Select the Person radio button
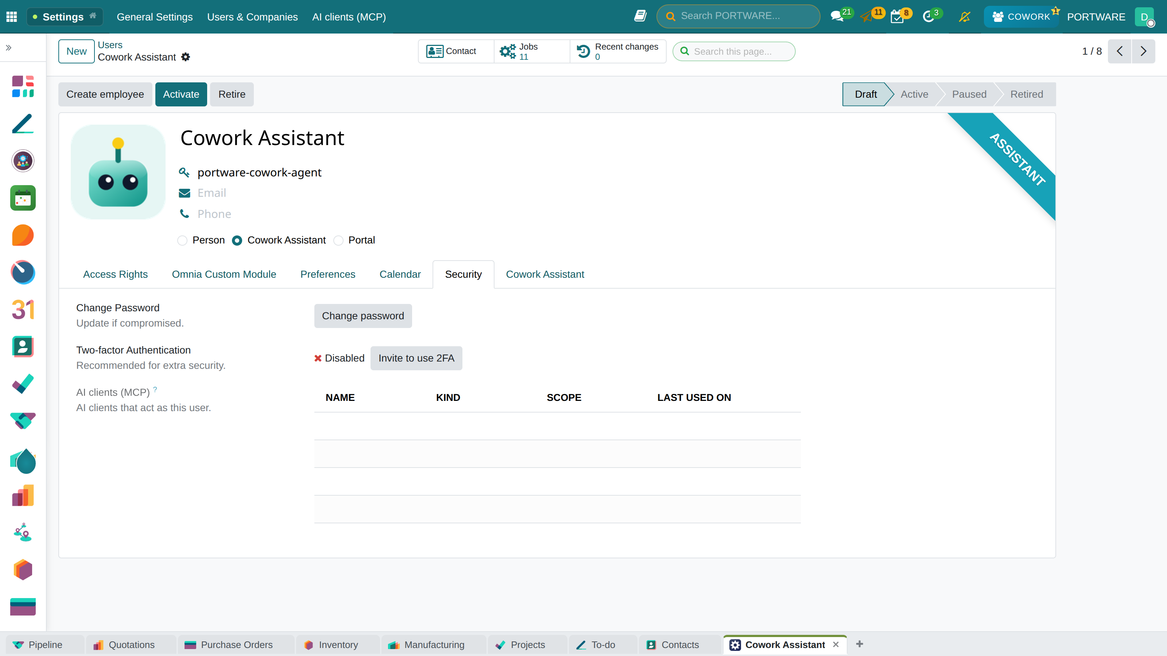The image size is (1167, 656). [x=182, y=241]
